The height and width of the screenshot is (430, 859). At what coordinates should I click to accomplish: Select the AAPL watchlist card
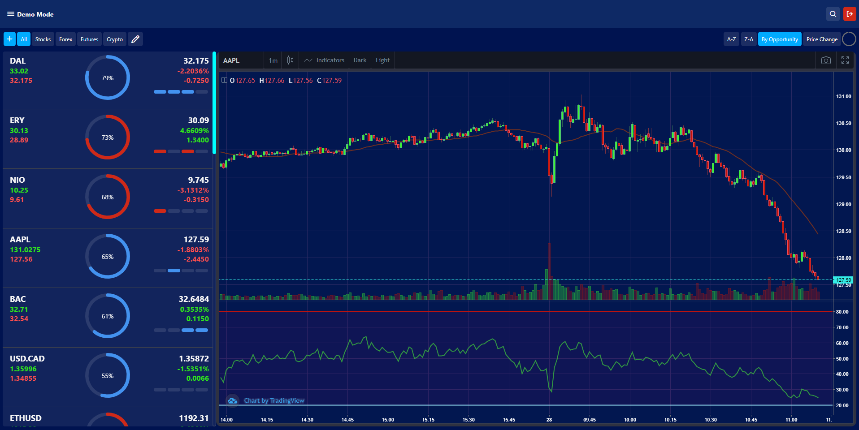108,258
